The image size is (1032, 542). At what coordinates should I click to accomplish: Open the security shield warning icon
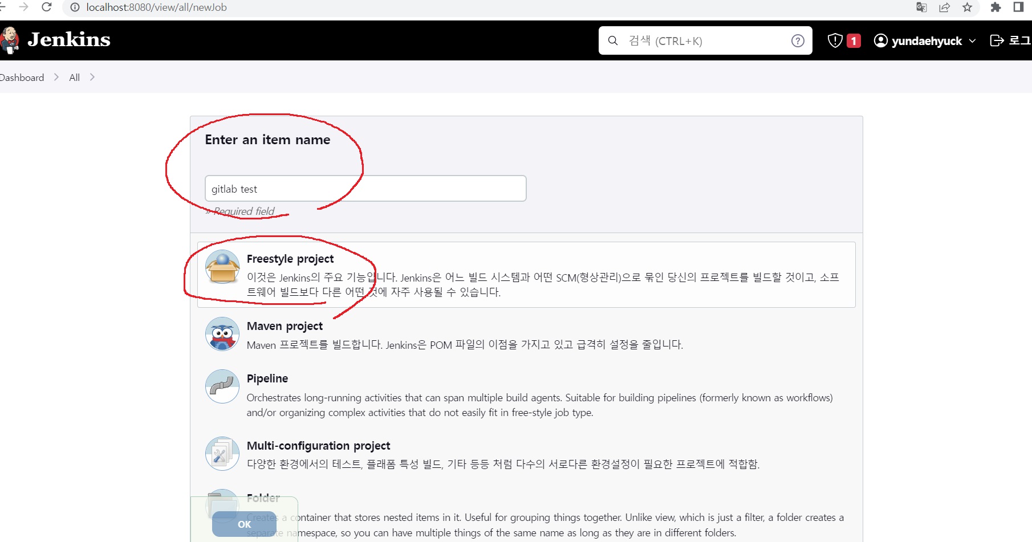(835, 40)
